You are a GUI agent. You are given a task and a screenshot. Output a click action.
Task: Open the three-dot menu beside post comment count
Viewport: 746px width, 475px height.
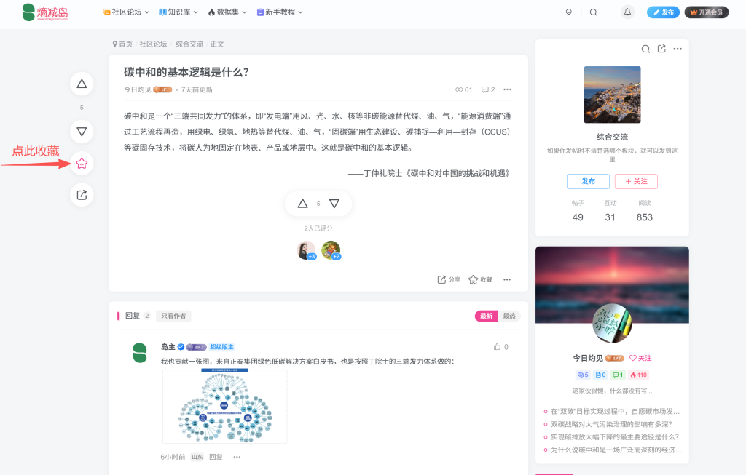click(x=507, y=89)
